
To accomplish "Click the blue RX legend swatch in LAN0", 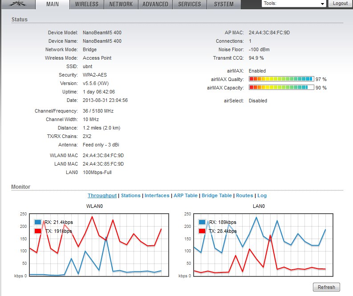I will pyautogui.click(x=202, y=222).
